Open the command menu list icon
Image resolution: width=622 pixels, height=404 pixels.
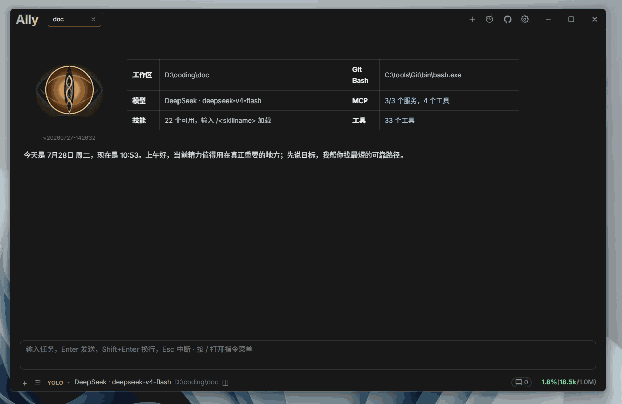[x=38, y=383]
